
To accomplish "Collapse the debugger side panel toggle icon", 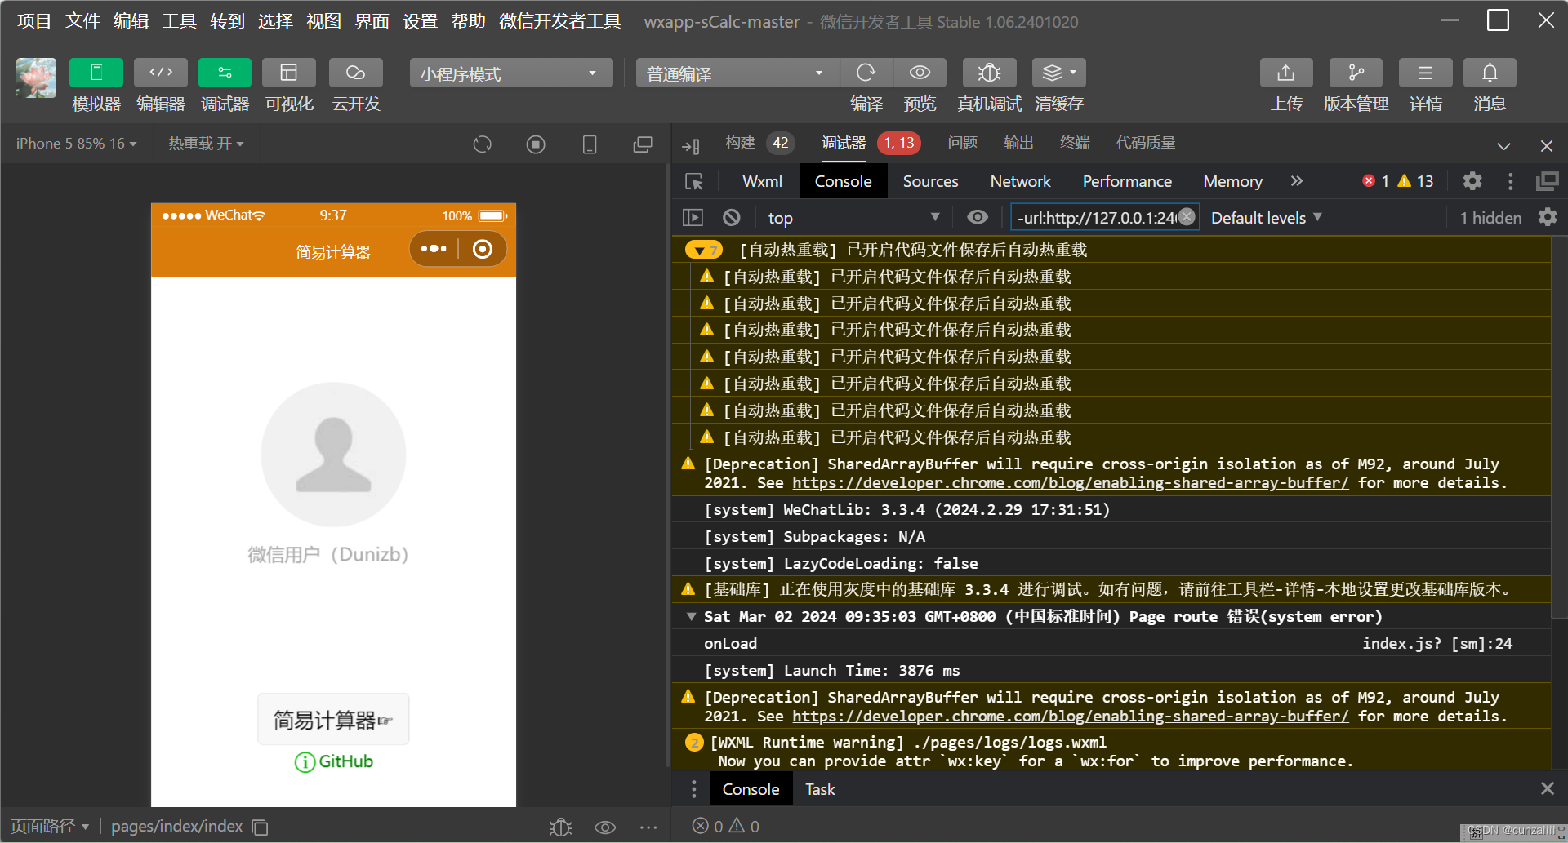I will pyautogui.click(x=691, y=146).
